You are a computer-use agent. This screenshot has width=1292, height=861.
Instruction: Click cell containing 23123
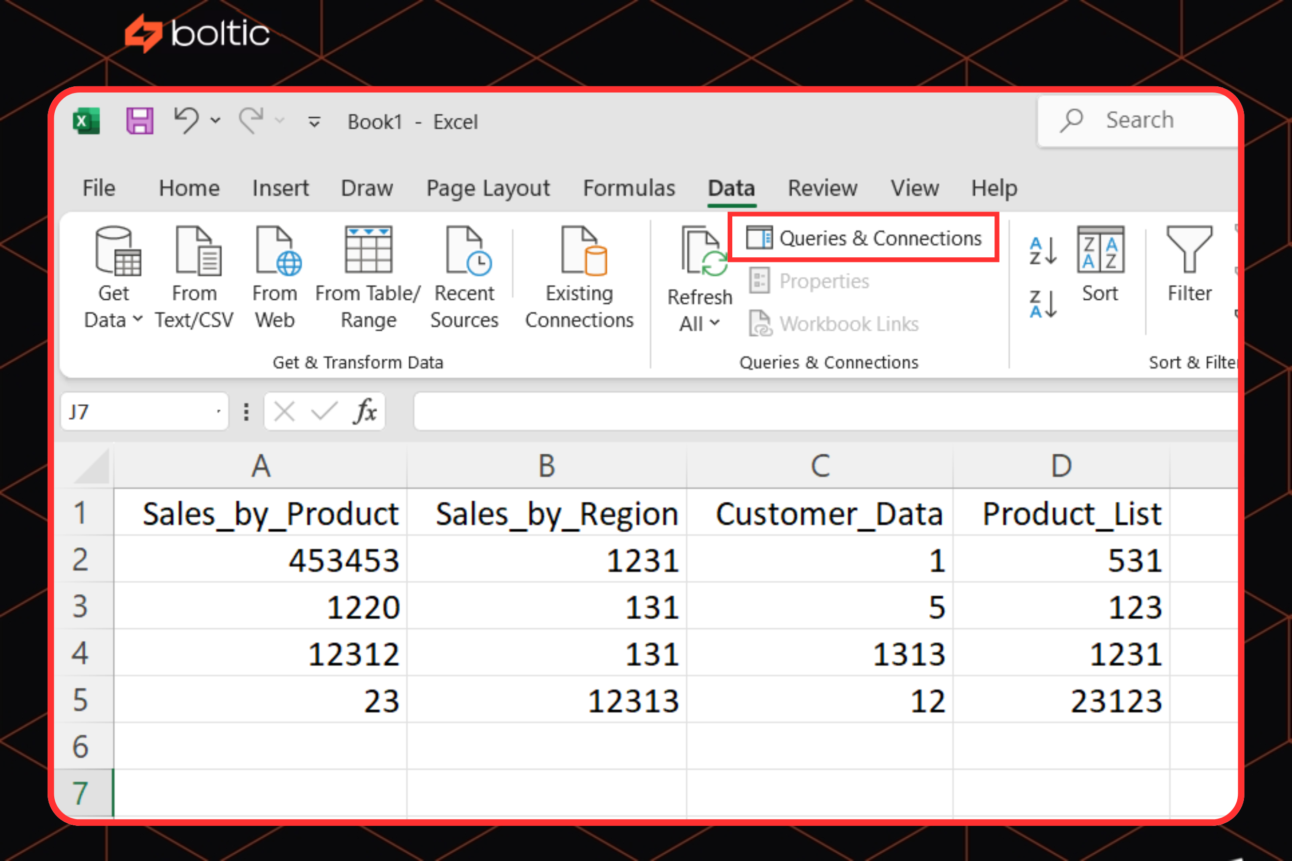tap(1062, 700)
